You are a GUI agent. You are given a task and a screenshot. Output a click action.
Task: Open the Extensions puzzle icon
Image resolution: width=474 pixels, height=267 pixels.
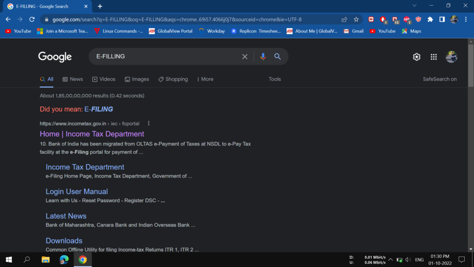(430, 19)
